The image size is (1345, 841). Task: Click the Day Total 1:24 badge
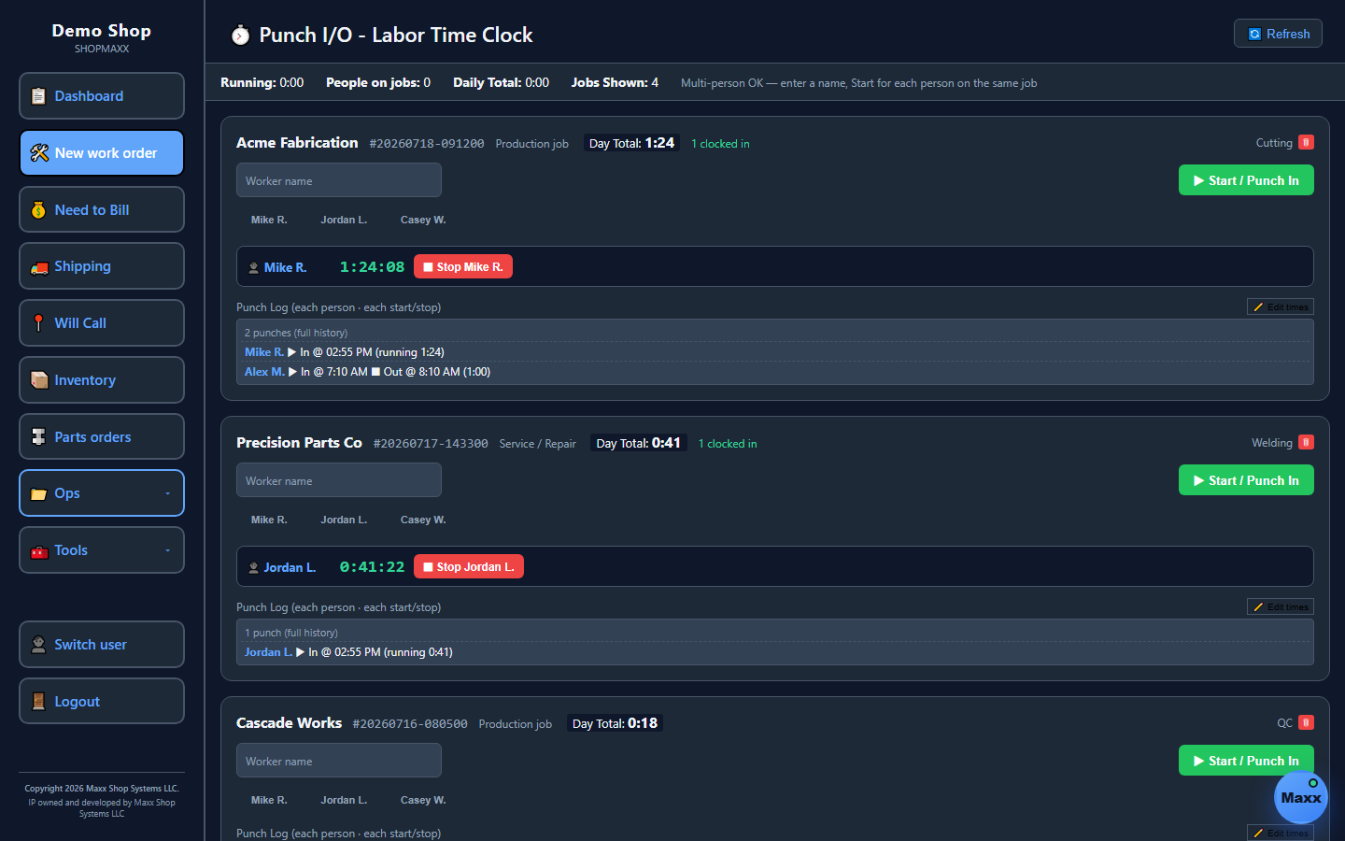631,143
